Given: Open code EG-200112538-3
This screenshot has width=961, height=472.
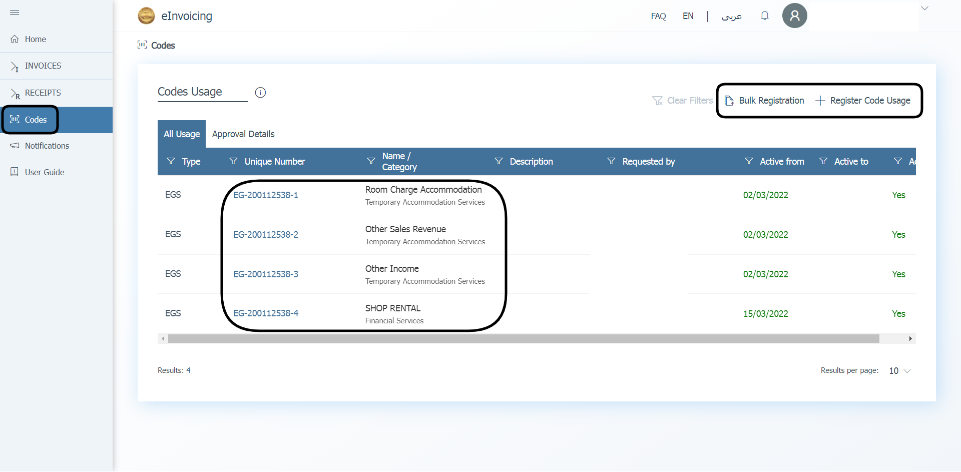Looking at the screenshot, I should tap(266, 274).
